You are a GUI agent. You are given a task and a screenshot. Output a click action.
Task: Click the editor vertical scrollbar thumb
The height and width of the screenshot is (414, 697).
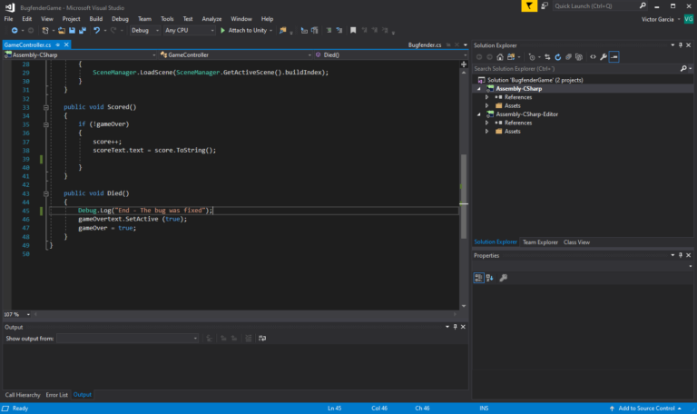[x=464, y=196]
